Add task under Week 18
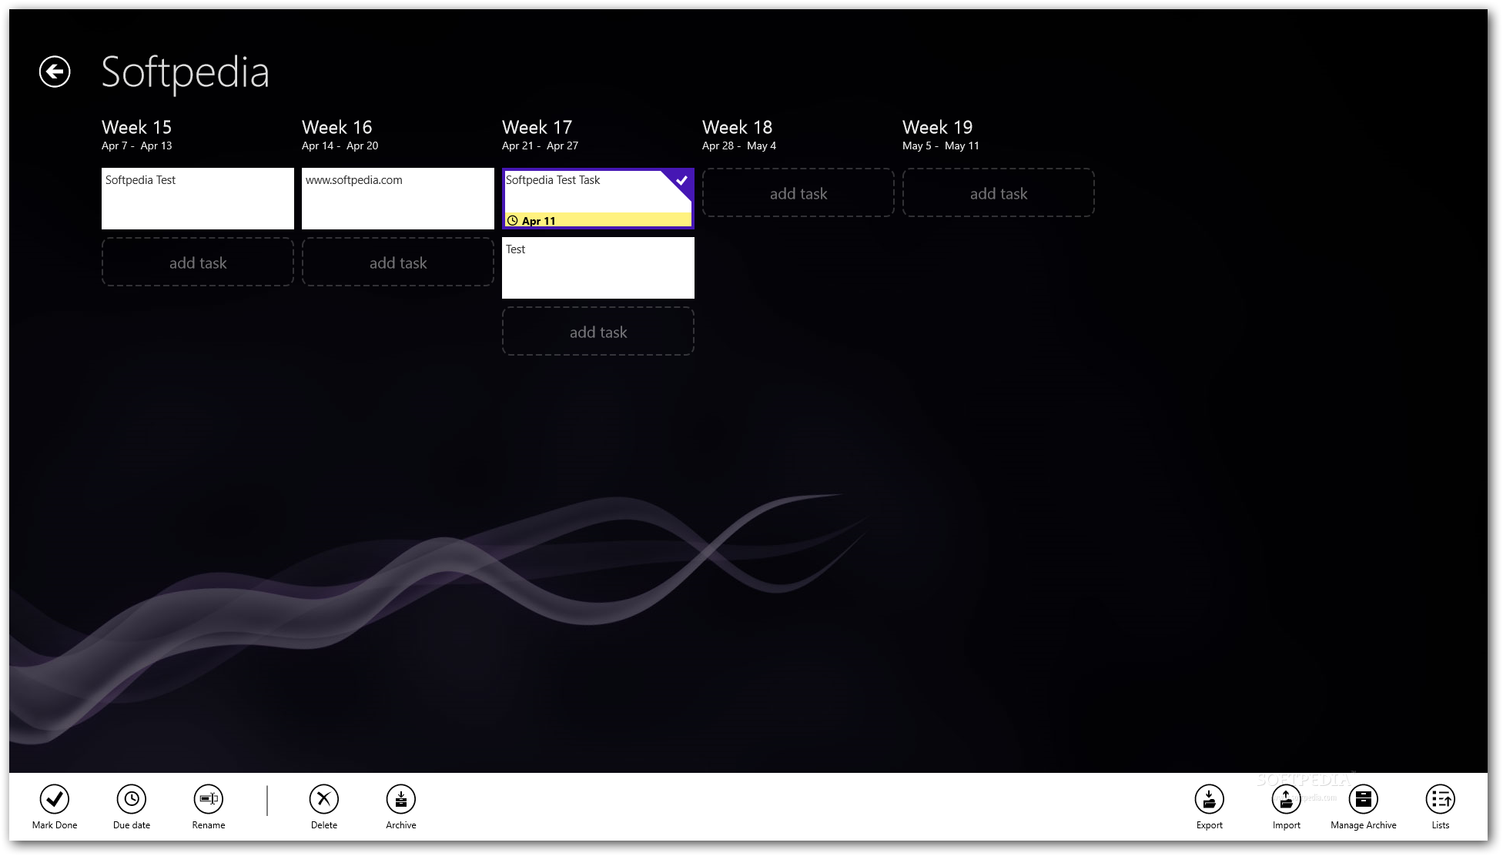The height and width of the screenshot is (856, 1503). pos(798,193)
